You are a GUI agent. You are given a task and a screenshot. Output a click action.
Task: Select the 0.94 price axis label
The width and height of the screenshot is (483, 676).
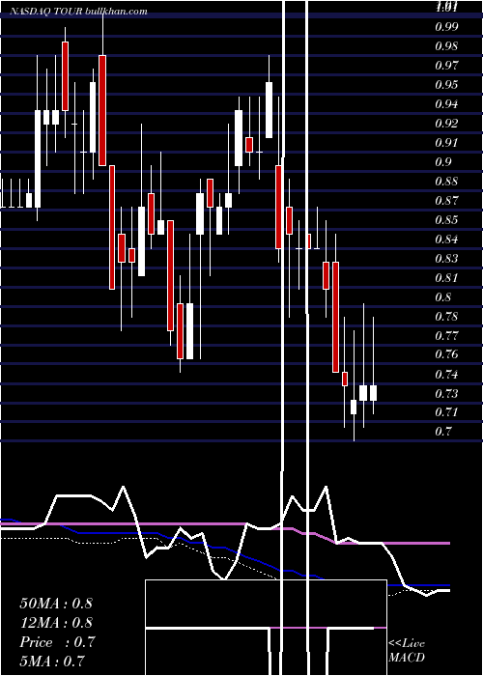click(446, 104)
